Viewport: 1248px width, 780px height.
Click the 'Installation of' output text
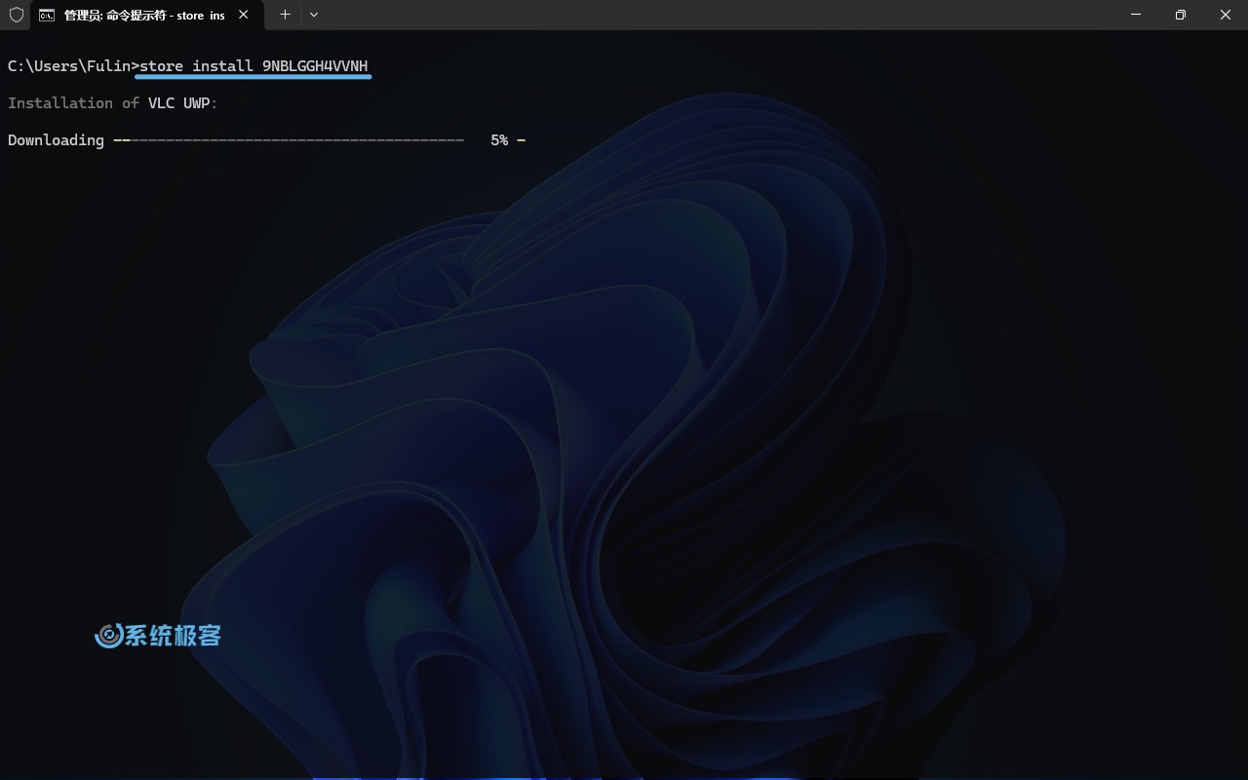pos(73,103)
